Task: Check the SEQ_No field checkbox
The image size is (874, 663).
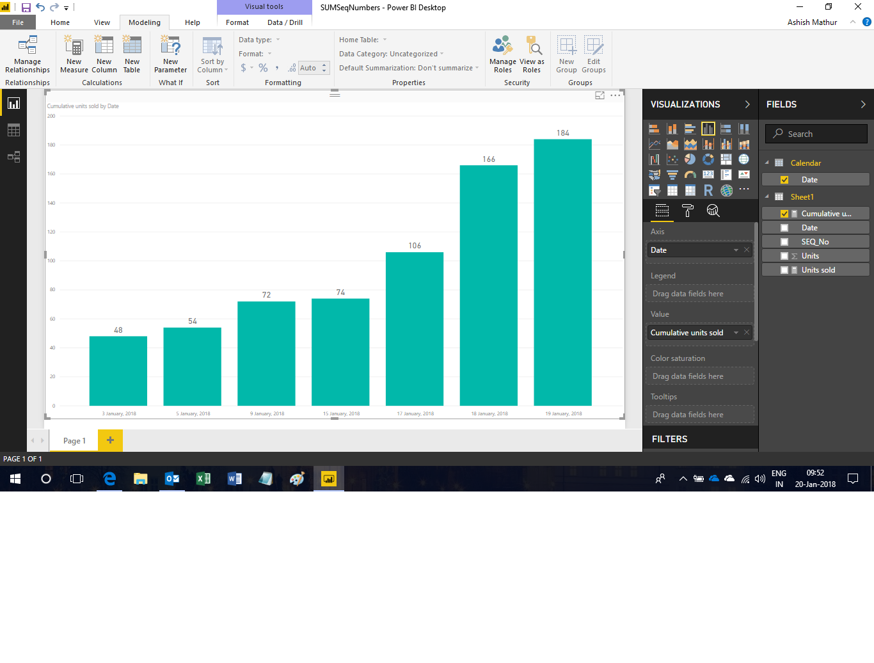Action: [784, 242]
